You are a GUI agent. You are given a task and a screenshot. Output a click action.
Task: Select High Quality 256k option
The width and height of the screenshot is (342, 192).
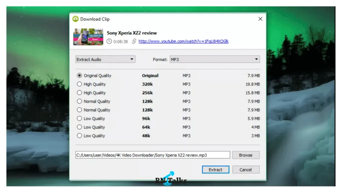pos(79,93)
